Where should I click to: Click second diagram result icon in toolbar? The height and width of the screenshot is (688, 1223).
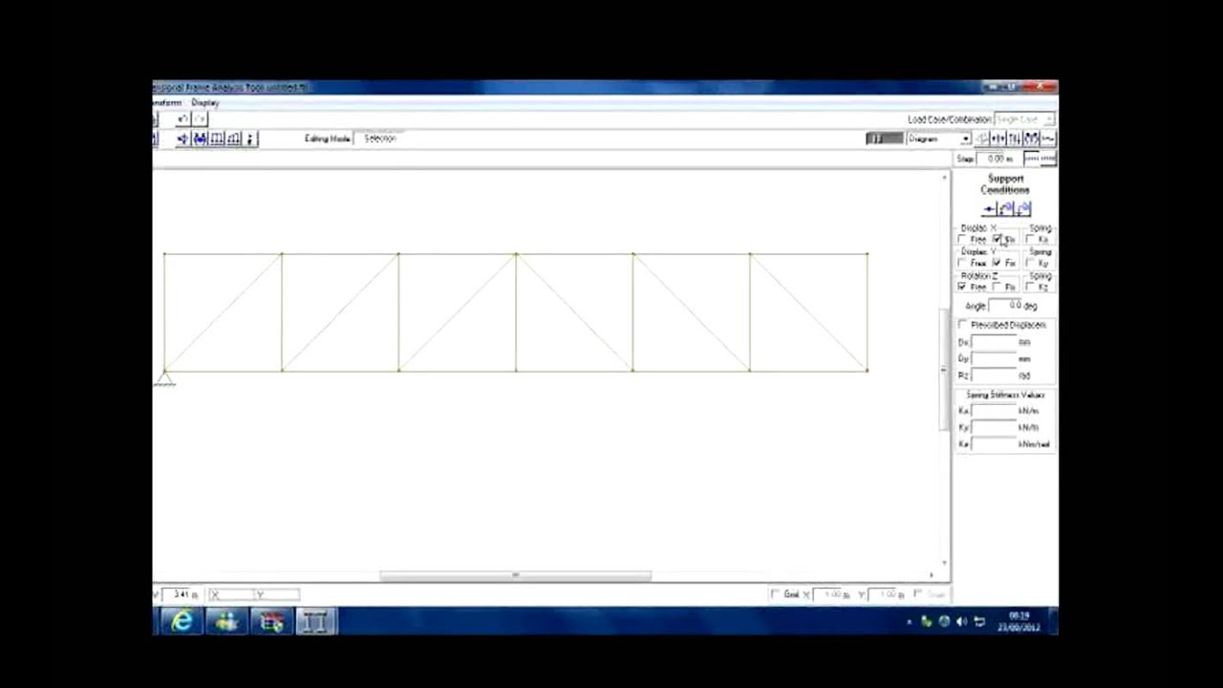pos(998,139)
